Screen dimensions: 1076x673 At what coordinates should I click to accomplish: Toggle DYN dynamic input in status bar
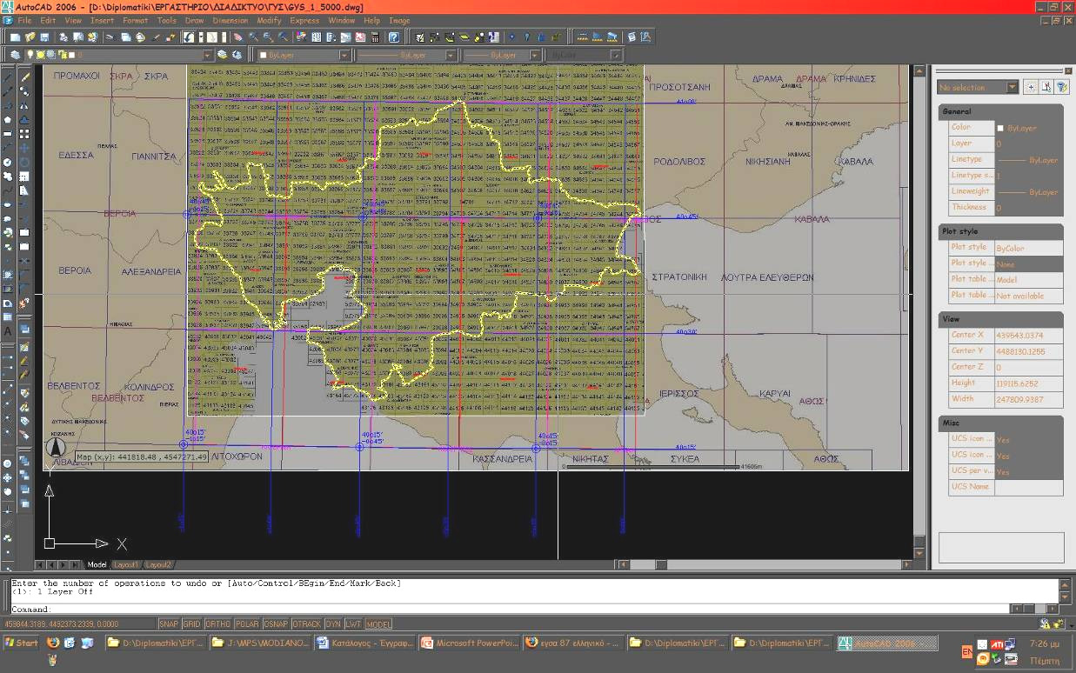pyautogui.click(x=333, y=623)
